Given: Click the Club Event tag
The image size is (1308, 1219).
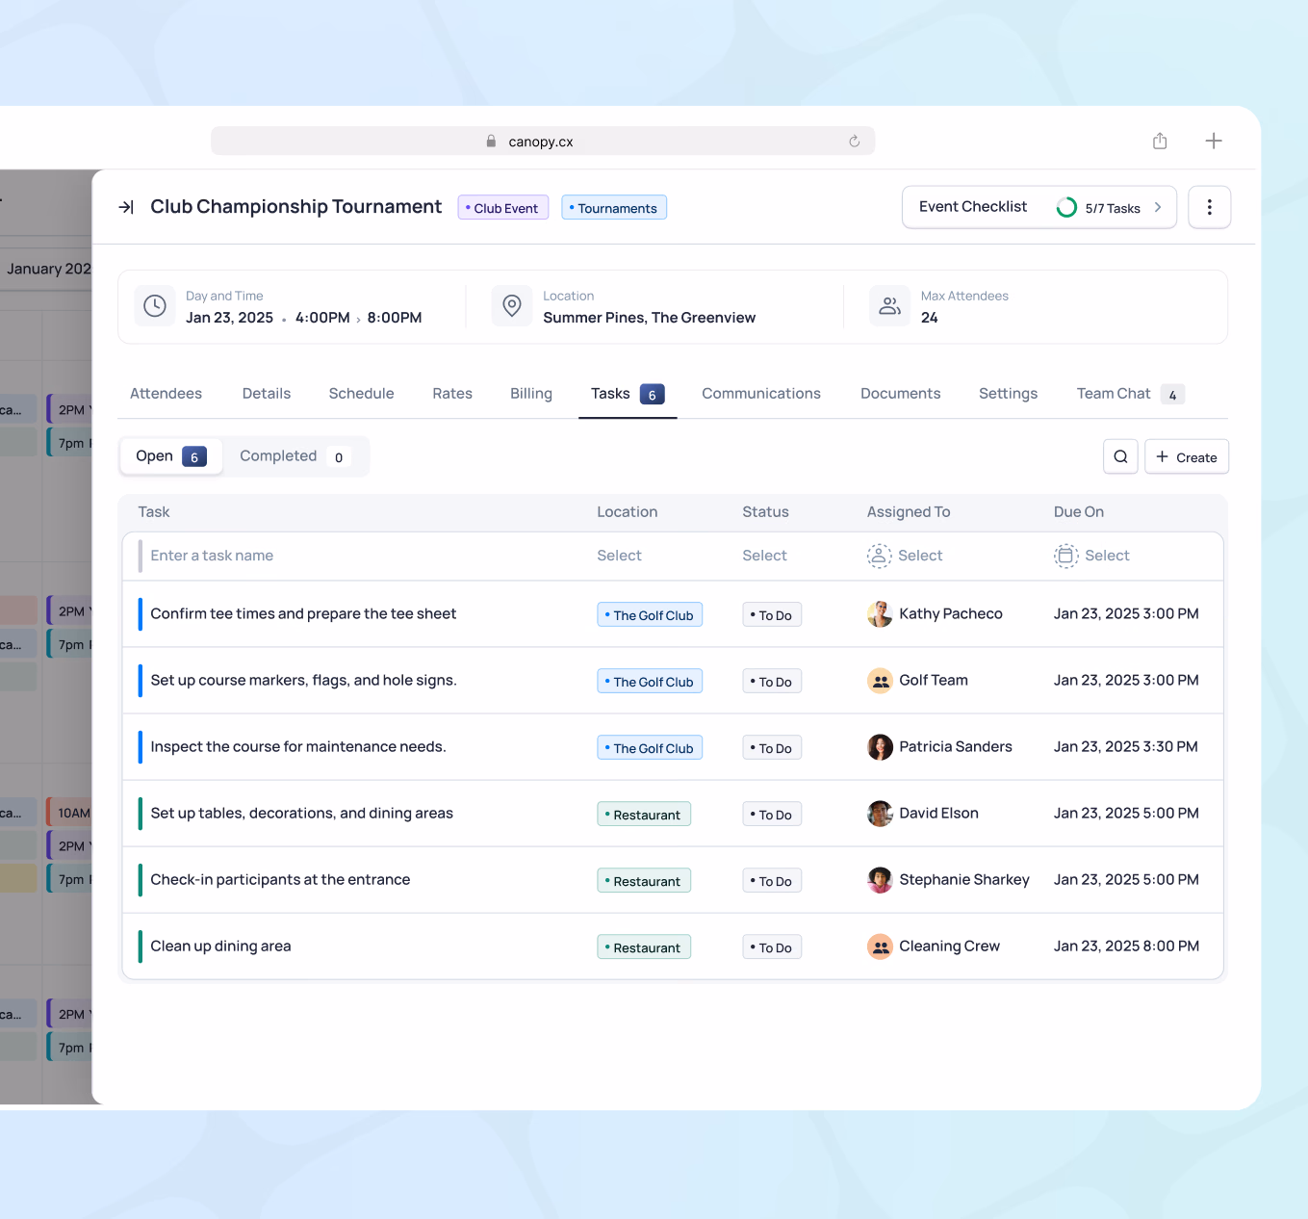Looking at the screenshot, I should pyautogui.click(x=502, y=208).
